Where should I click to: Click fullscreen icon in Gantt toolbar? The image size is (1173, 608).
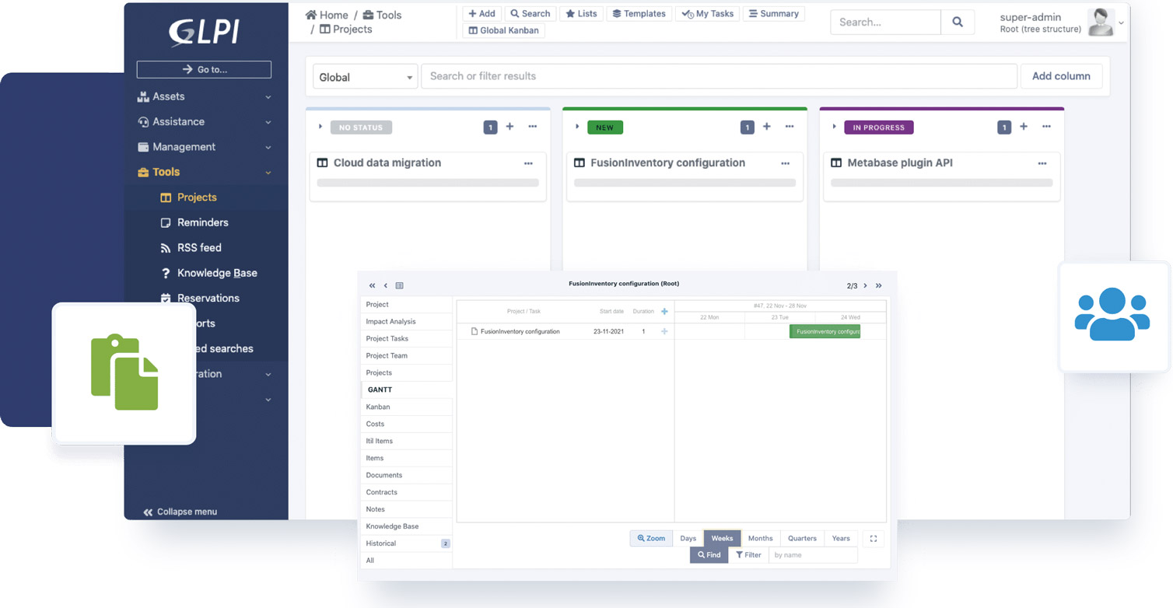tap(874, 539)
